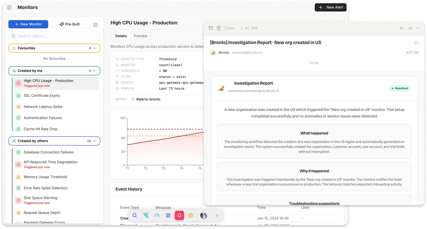This screenshot has height=229, width=427.
Task: Click the New Alert button
Action: click(331, 7)
